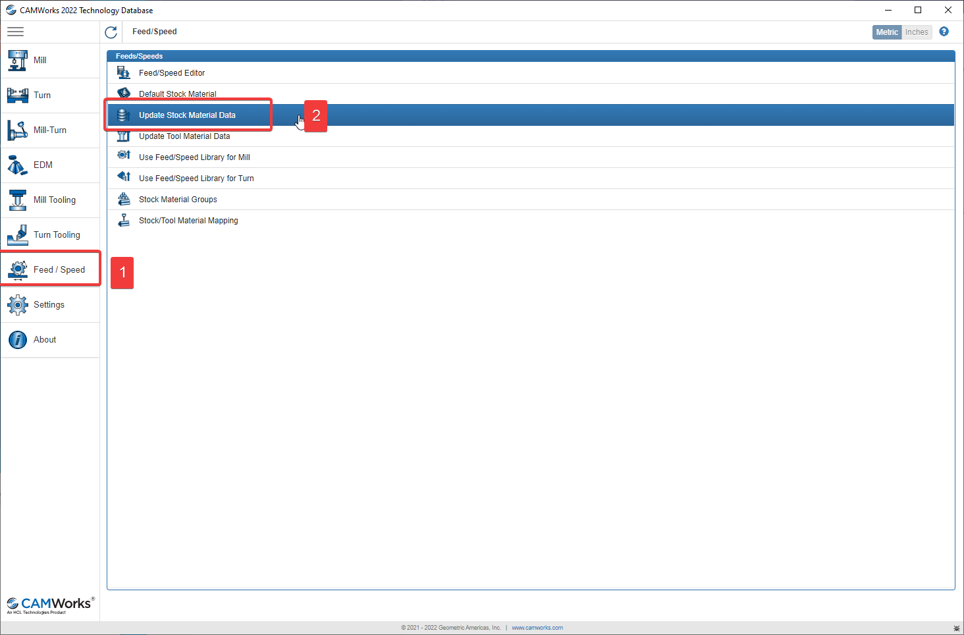The width and height of the screenshot is (964, 635).
Task: Open help via question mark icon
Action: (x=944, y=32)
